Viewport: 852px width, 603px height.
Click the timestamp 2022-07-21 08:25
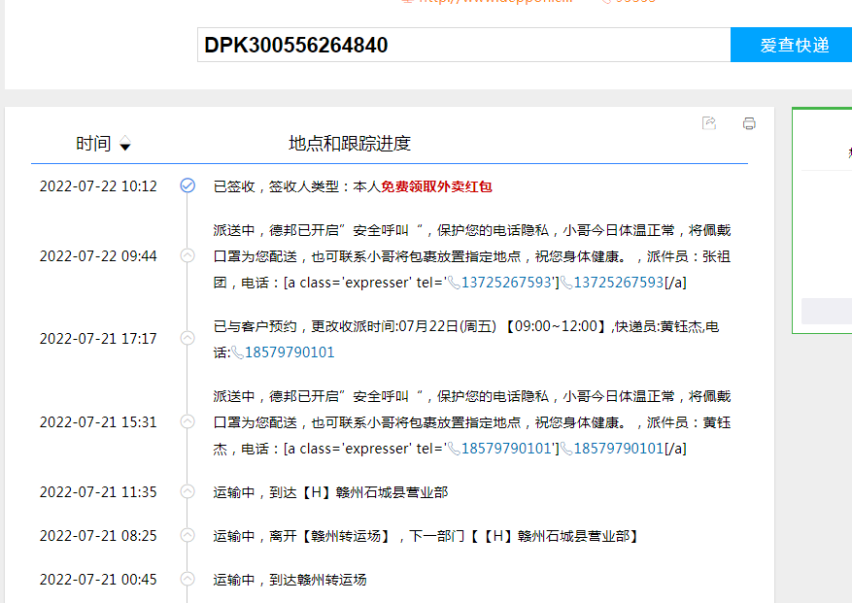[x=98, y=536]
